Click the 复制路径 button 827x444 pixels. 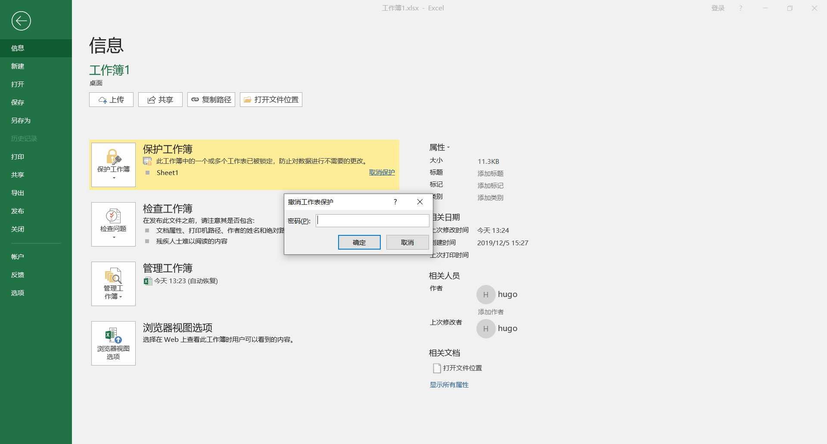point(211,100)
